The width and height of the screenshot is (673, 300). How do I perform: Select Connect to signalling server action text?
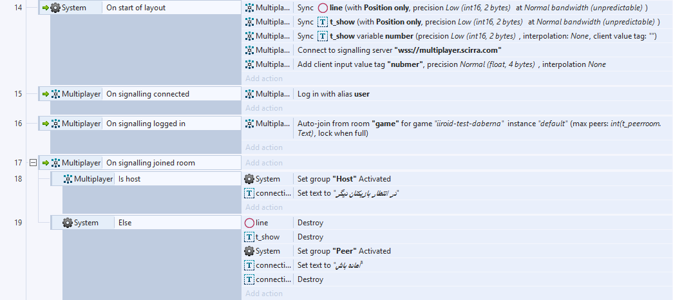pos(399,50)
